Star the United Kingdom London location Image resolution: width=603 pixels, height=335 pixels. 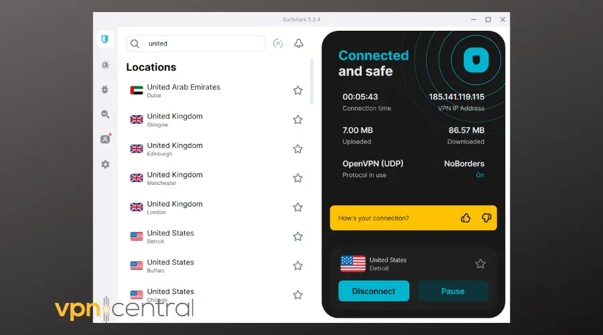297,208
